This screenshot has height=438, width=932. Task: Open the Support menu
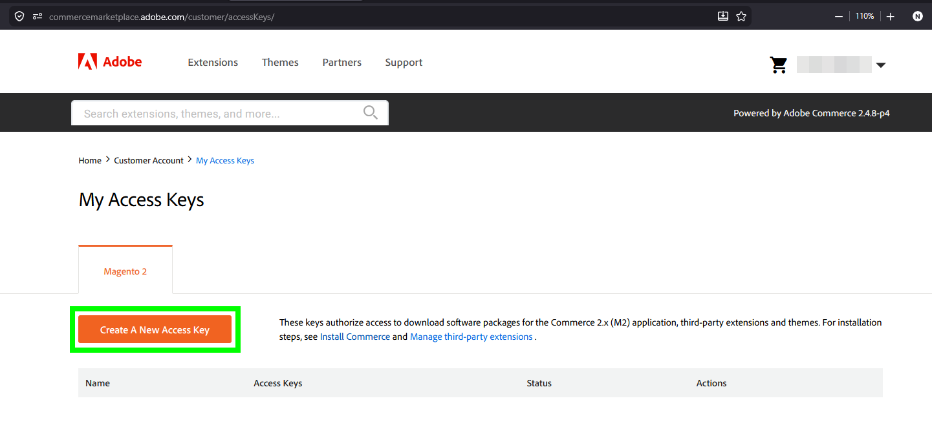(x=404, y=63)
